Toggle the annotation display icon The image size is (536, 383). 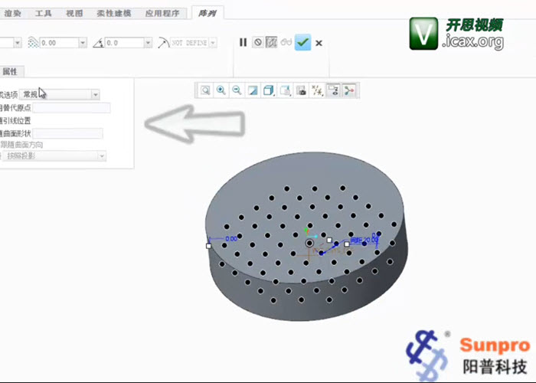pyautogui.click(x=333, y=90)
